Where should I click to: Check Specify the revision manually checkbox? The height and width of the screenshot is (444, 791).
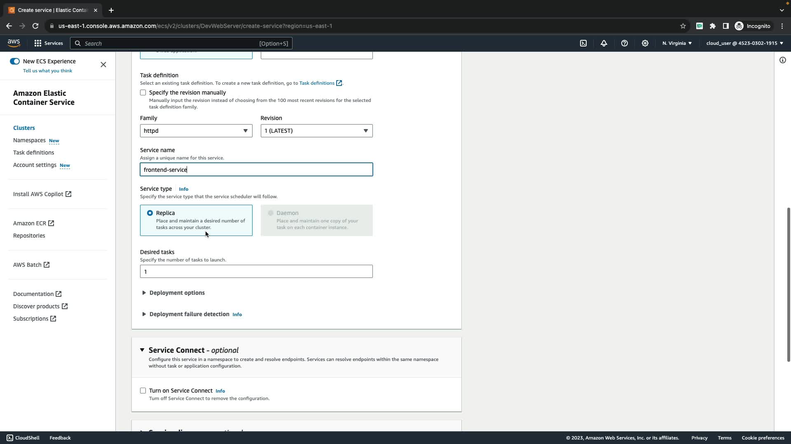[x=143, y=93]
